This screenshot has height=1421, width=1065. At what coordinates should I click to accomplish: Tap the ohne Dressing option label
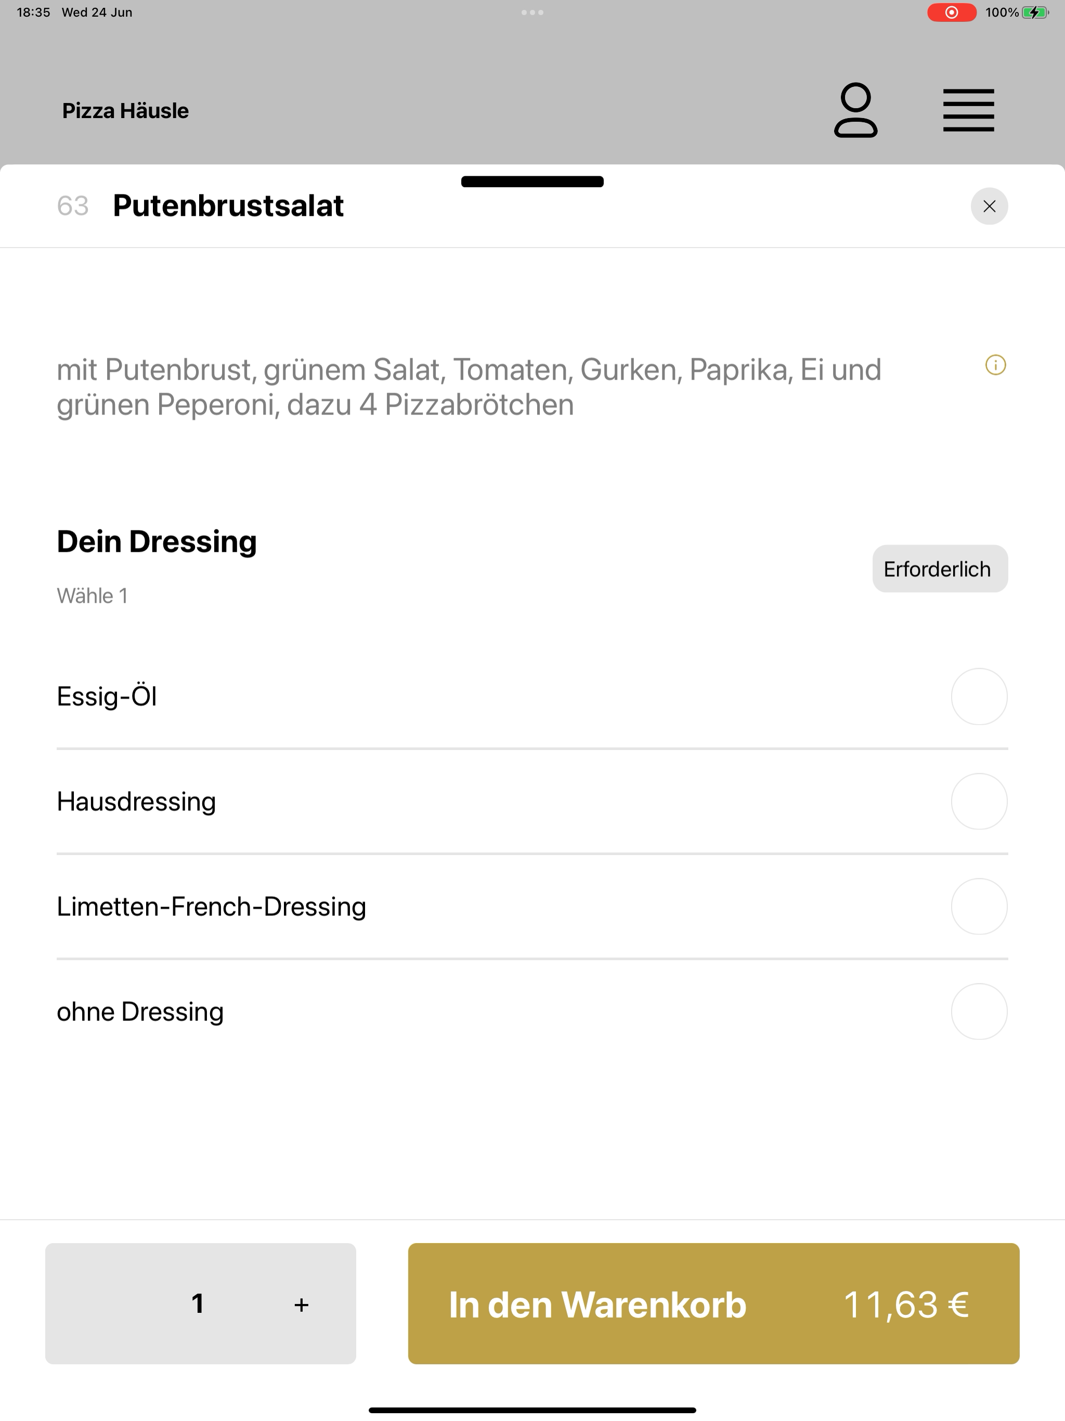pyautogui.click(x=140, y=1012)
